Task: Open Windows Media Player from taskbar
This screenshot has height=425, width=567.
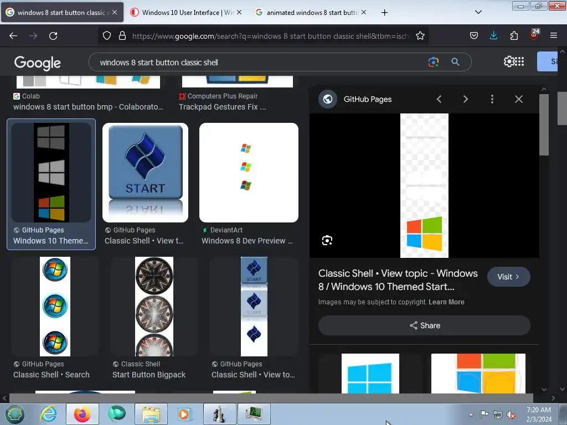Action: pos(184,414)
